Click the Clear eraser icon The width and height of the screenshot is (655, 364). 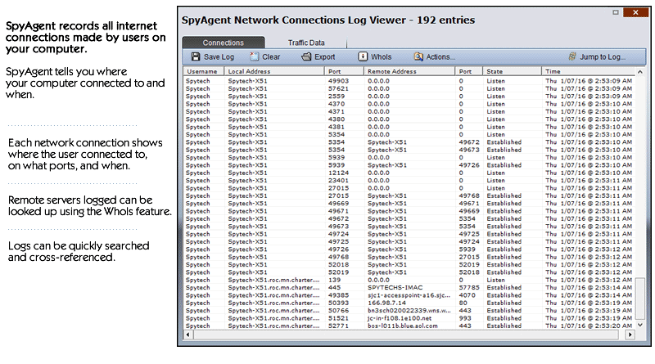coord(255,56)
